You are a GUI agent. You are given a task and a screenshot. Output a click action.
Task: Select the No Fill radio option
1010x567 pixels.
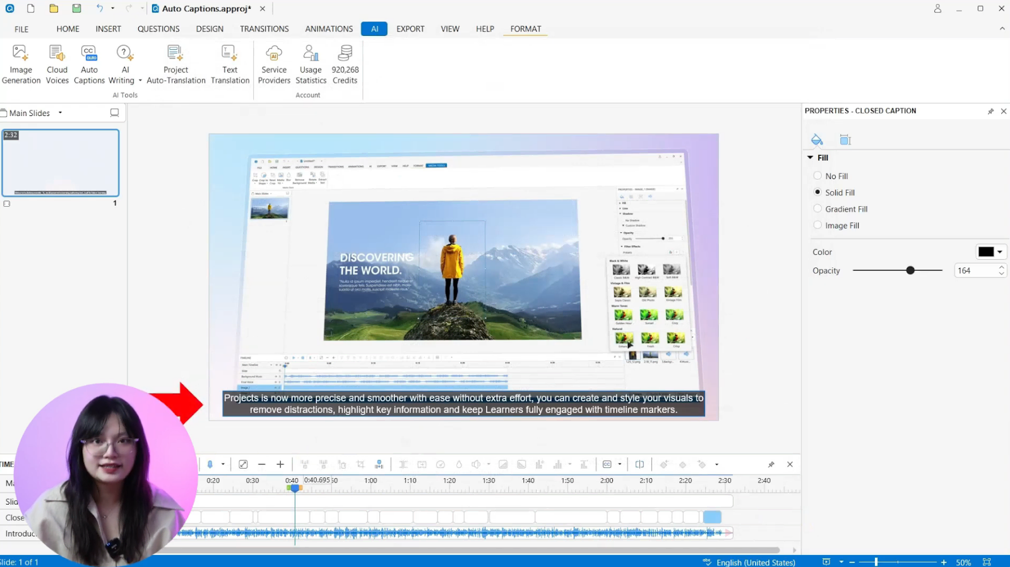(x=818, y=176)
